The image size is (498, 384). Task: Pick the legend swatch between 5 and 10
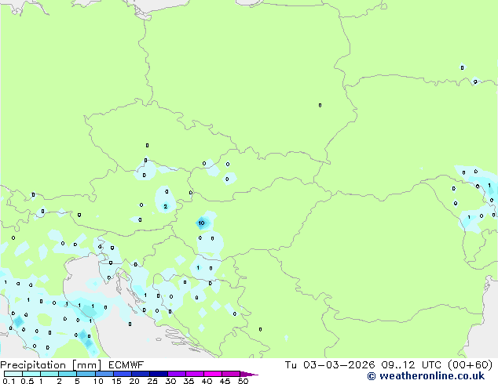point(86,374)
